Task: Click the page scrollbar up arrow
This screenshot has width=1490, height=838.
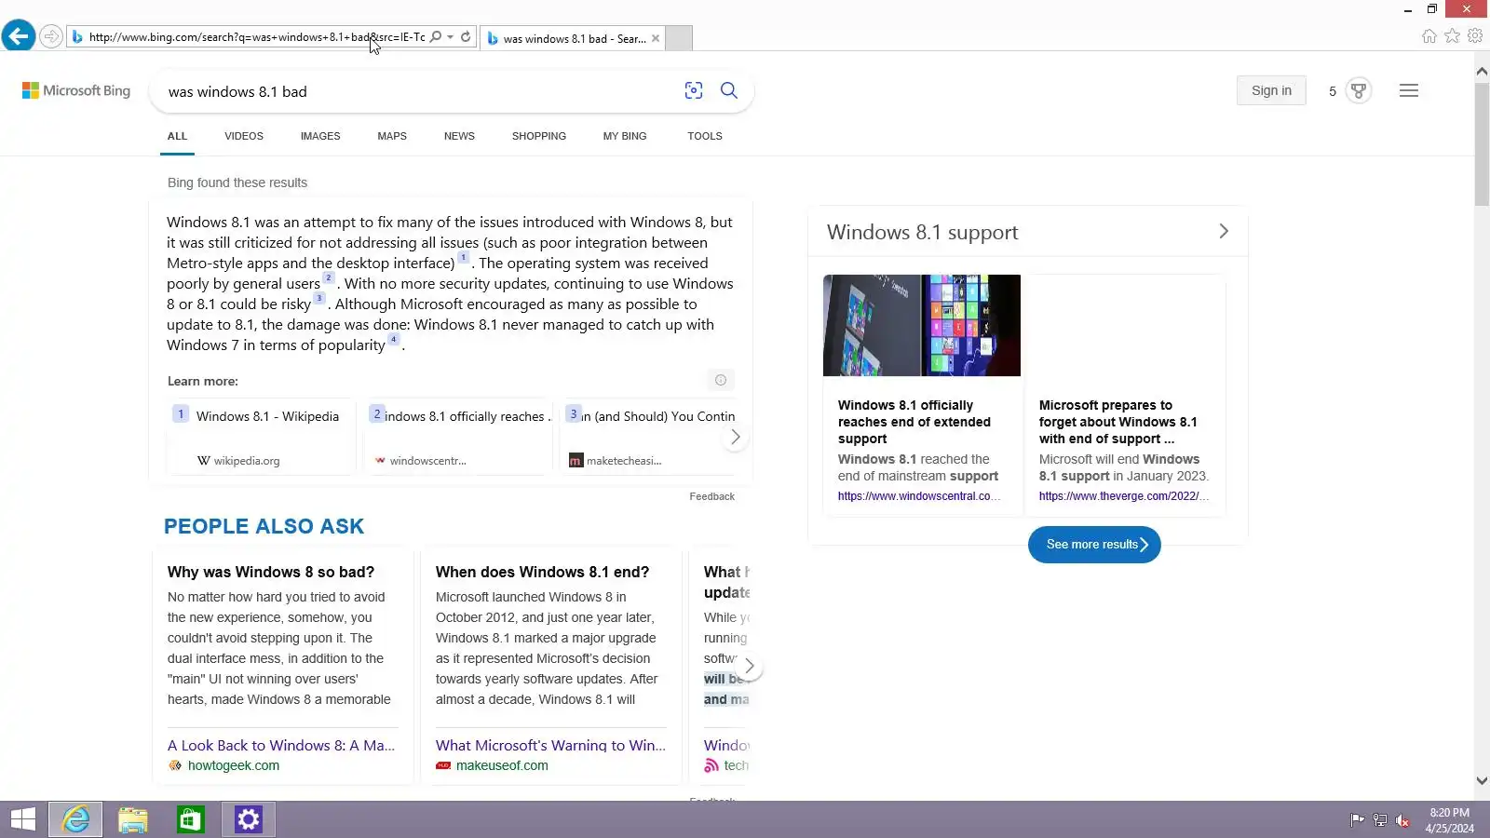Action: click(1482, 71)
